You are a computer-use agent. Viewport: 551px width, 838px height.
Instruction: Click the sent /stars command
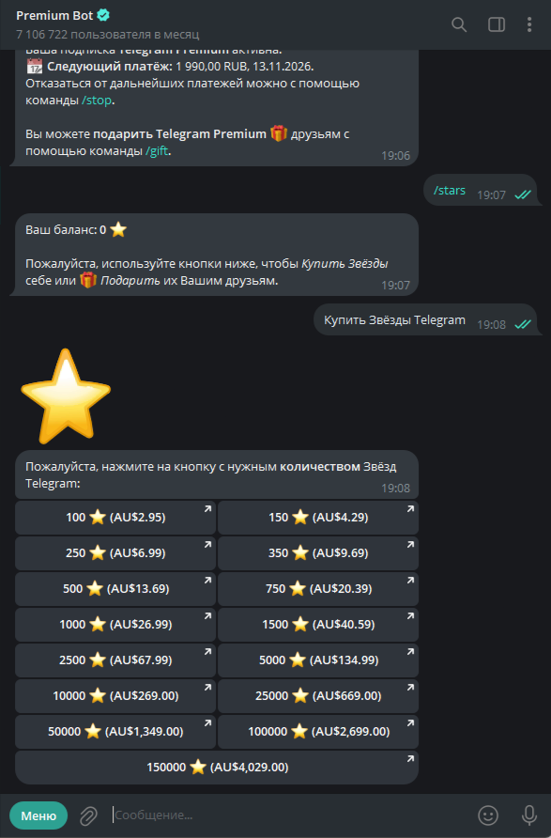pyautogui.click(x=449, y=191)
